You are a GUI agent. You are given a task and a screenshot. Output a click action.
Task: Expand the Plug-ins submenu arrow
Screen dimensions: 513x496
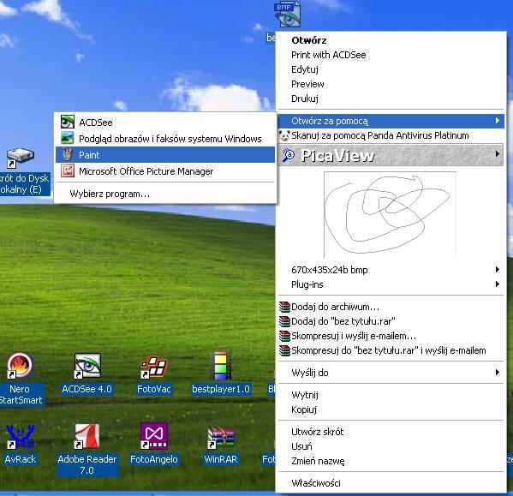click(x=498, y=284)
